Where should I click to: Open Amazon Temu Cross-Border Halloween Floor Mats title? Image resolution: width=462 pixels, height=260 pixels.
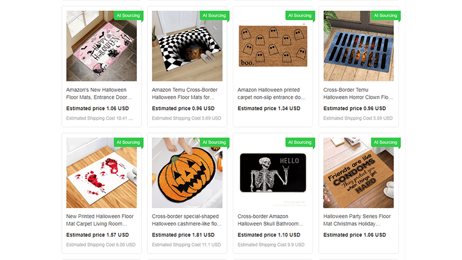pos(184,94)
